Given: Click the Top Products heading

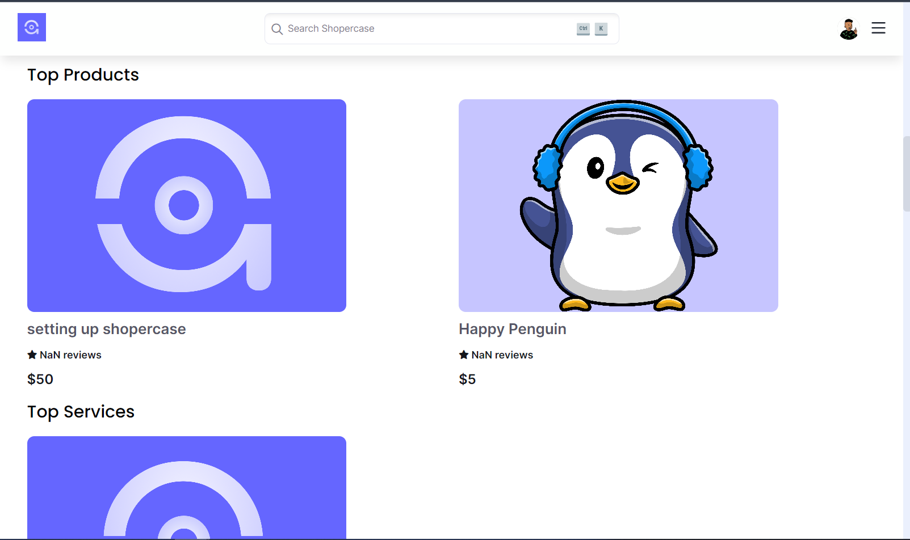Looking at the screenshot, I should 83,75.
